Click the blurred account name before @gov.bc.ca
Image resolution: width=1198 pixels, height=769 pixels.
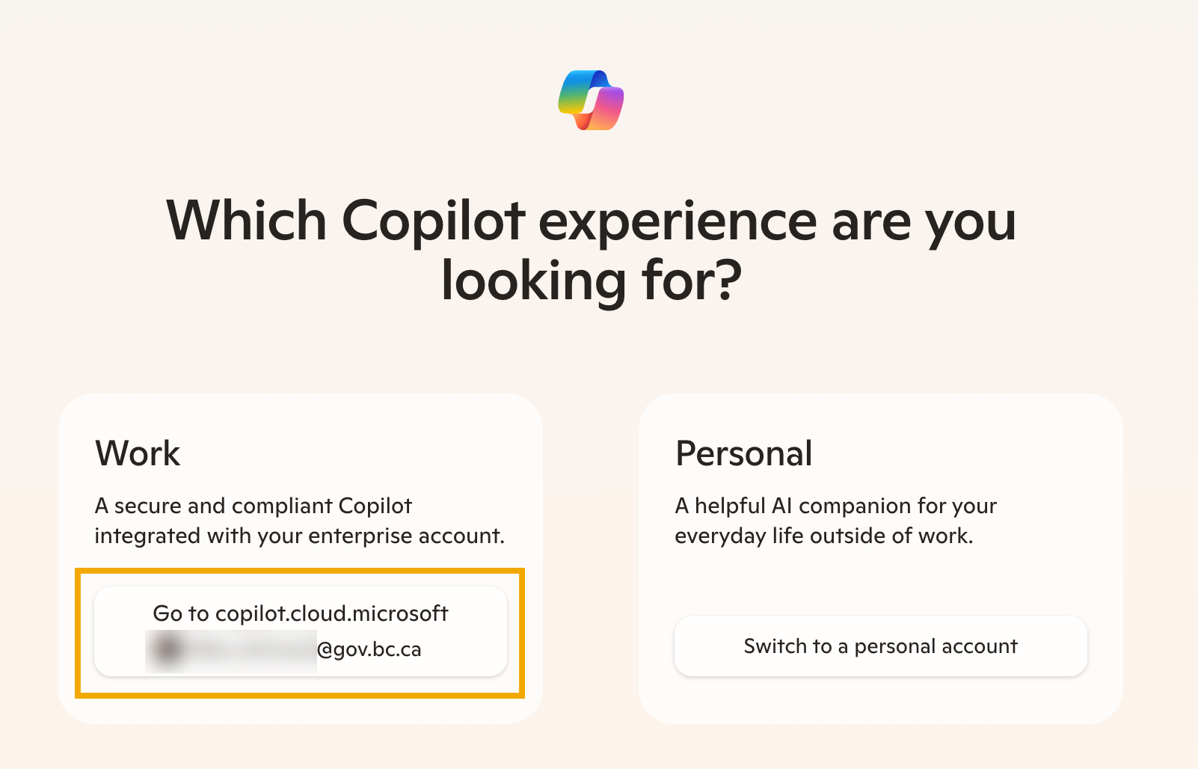pos(231,650)
